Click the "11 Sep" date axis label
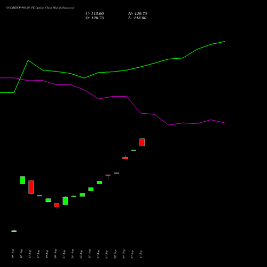Screen dimensions: 267x267 point(141,254)
